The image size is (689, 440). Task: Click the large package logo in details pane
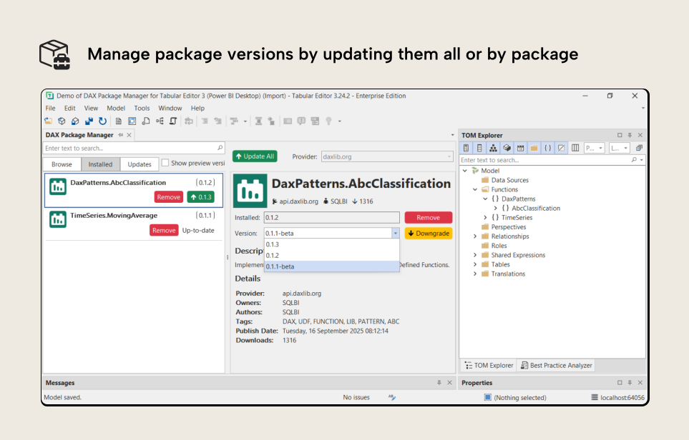coord(250,191)
